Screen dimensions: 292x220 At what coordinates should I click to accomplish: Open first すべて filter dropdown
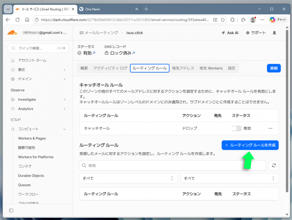point(128,178)
